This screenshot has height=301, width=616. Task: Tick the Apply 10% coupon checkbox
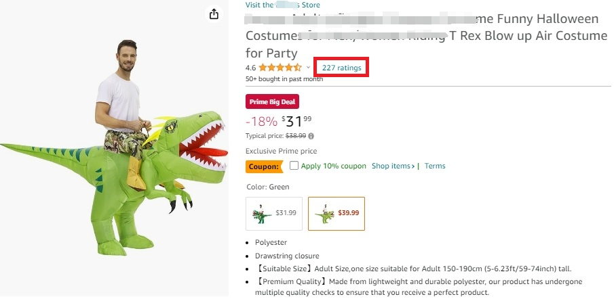[x=294, y=166]
